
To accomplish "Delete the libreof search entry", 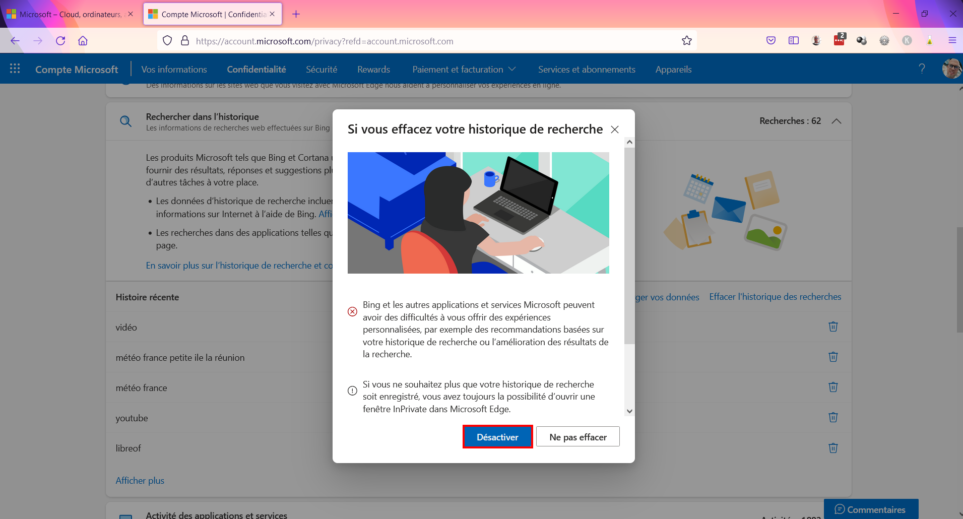I will click(833, 448).
